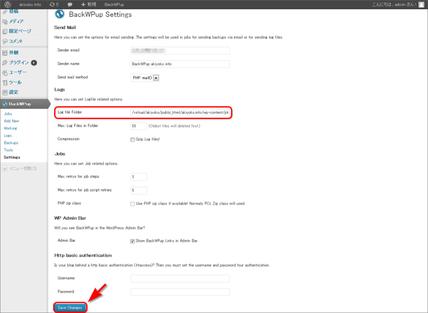428x313 pixels.
Task: Click the plus 新規 new content item
Action: pos(89,4)
